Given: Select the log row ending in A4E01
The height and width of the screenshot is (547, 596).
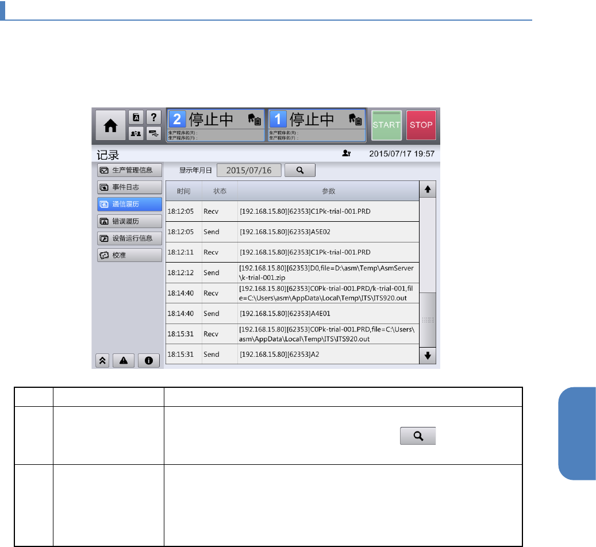Looking at the screenshot, I should tap(293, 314).
